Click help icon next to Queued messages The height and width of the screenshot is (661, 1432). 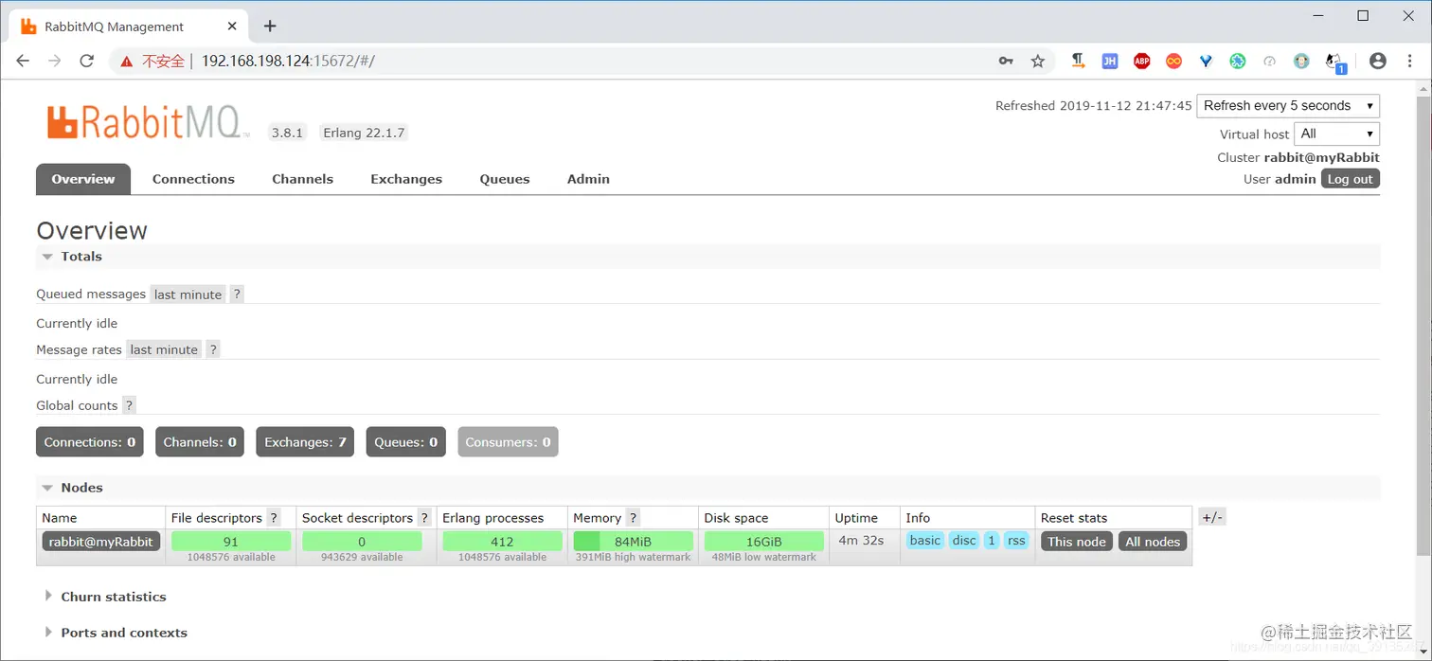point(237,295)
